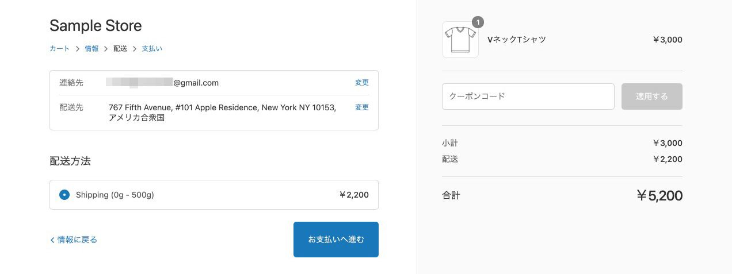Open the カート breadcrumb link
Screen dimensions: 732x274
pos(59,49)
